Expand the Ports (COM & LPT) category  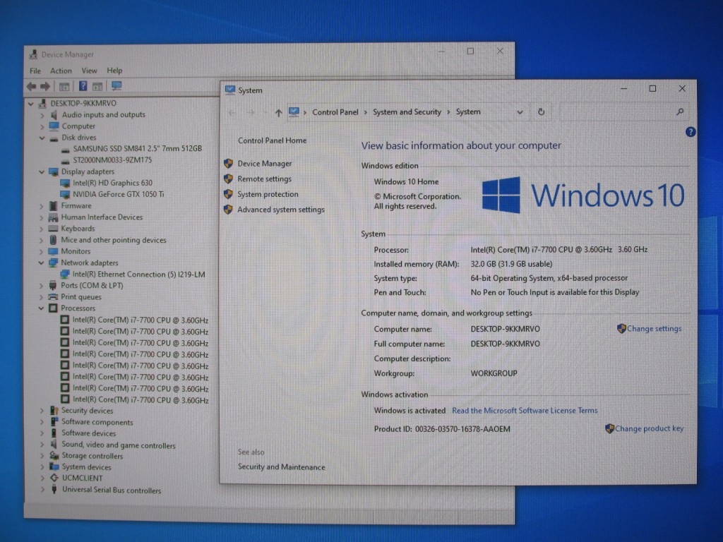pos(42,286)
